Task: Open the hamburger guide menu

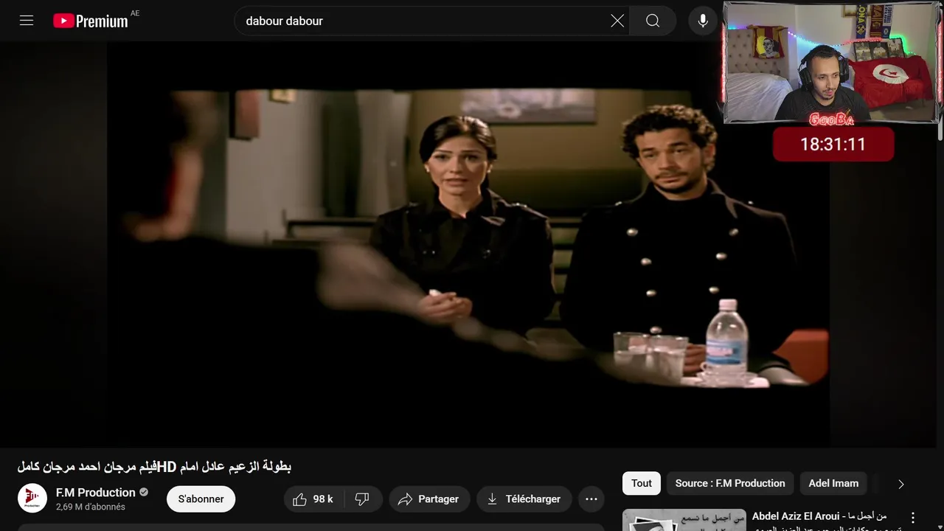Action: point(27,21)
